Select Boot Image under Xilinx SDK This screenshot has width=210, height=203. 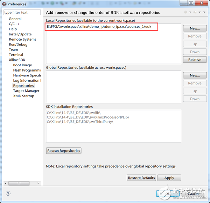(x=22, y=65)
